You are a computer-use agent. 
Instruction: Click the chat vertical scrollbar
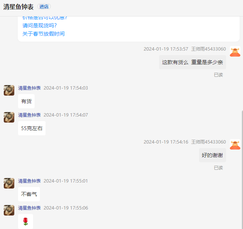[x=242, y=169]
